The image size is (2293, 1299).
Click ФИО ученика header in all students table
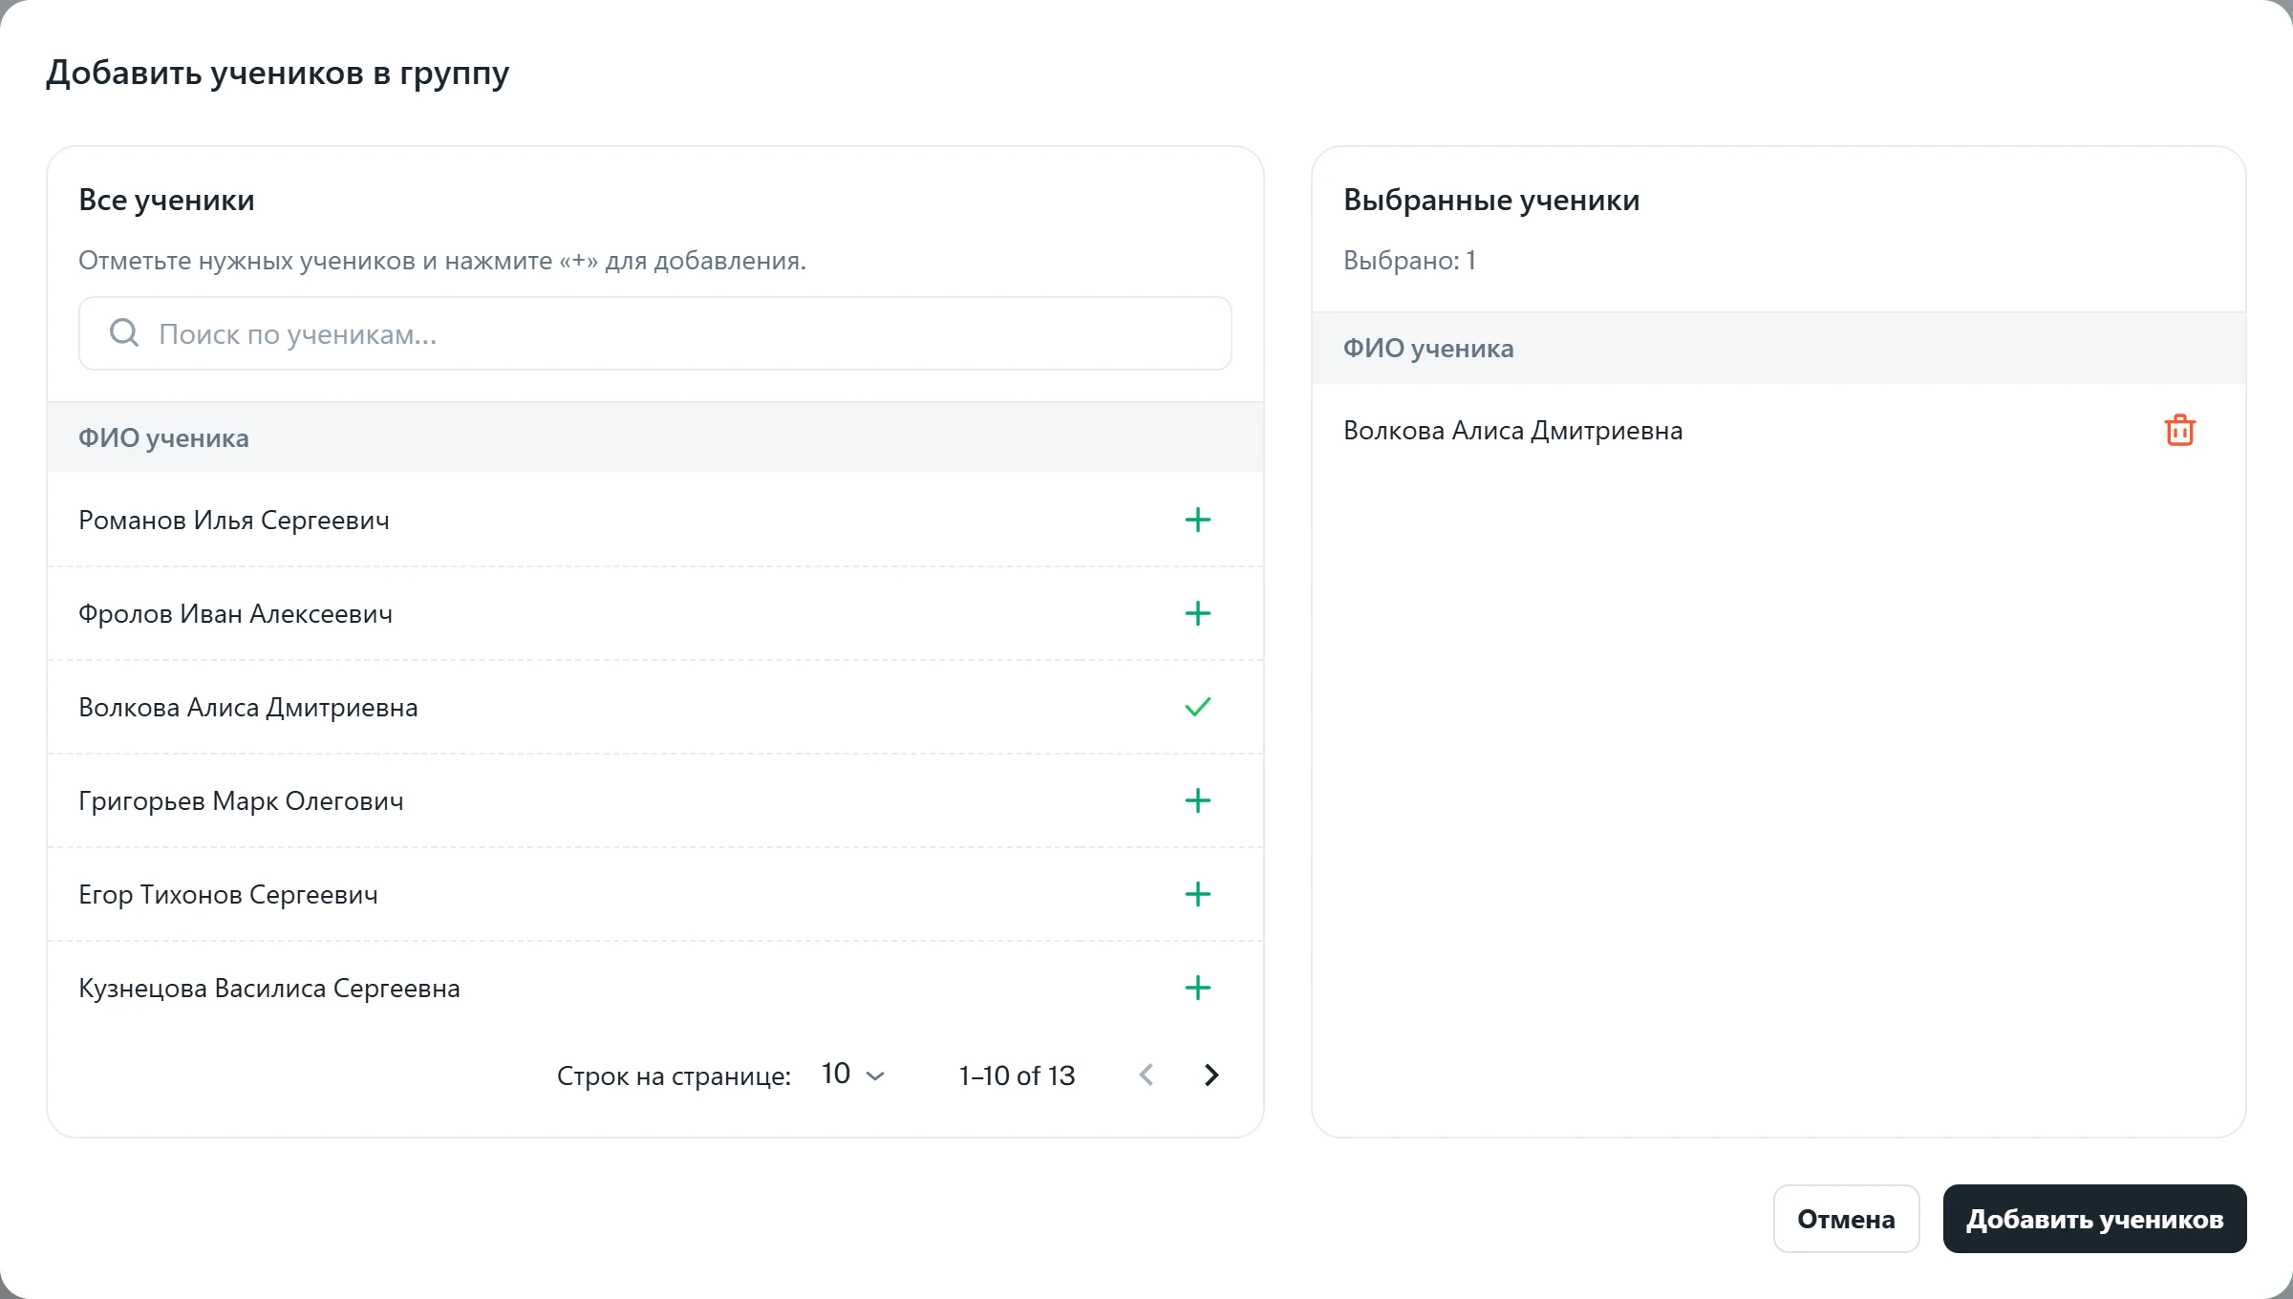[163, 437]
